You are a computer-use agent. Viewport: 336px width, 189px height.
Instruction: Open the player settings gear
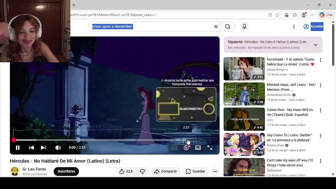point(186,148)
